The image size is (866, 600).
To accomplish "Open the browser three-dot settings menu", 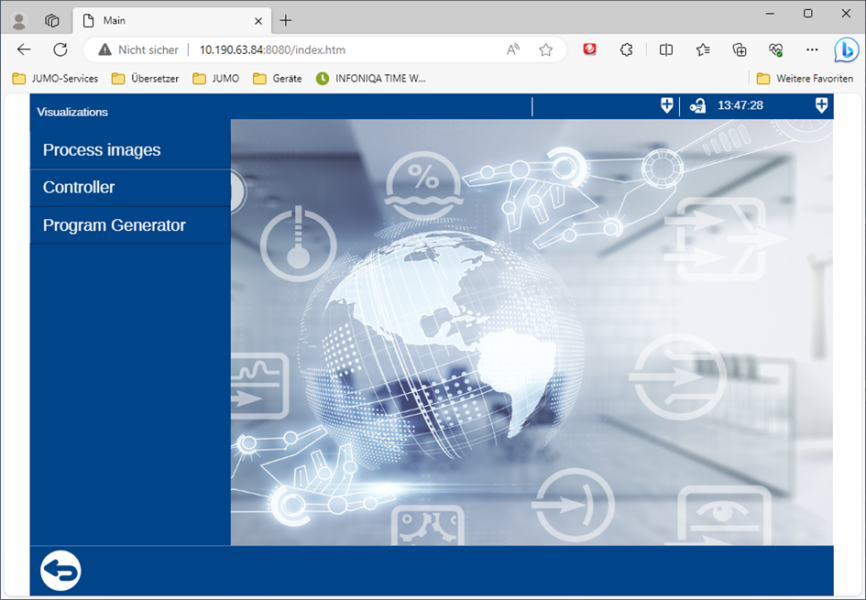I will tap(812, 49).
